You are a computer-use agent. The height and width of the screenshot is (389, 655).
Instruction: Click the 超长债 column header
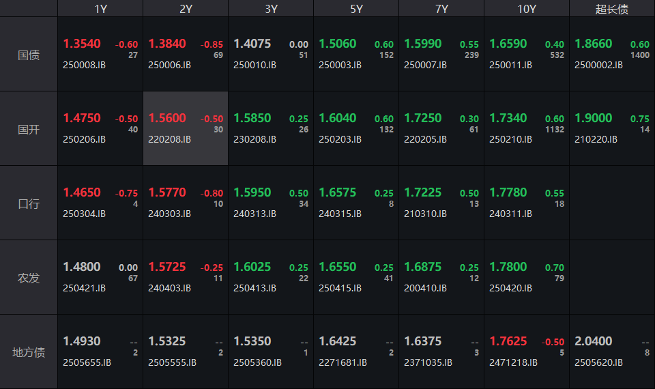(x=611, y=8)
